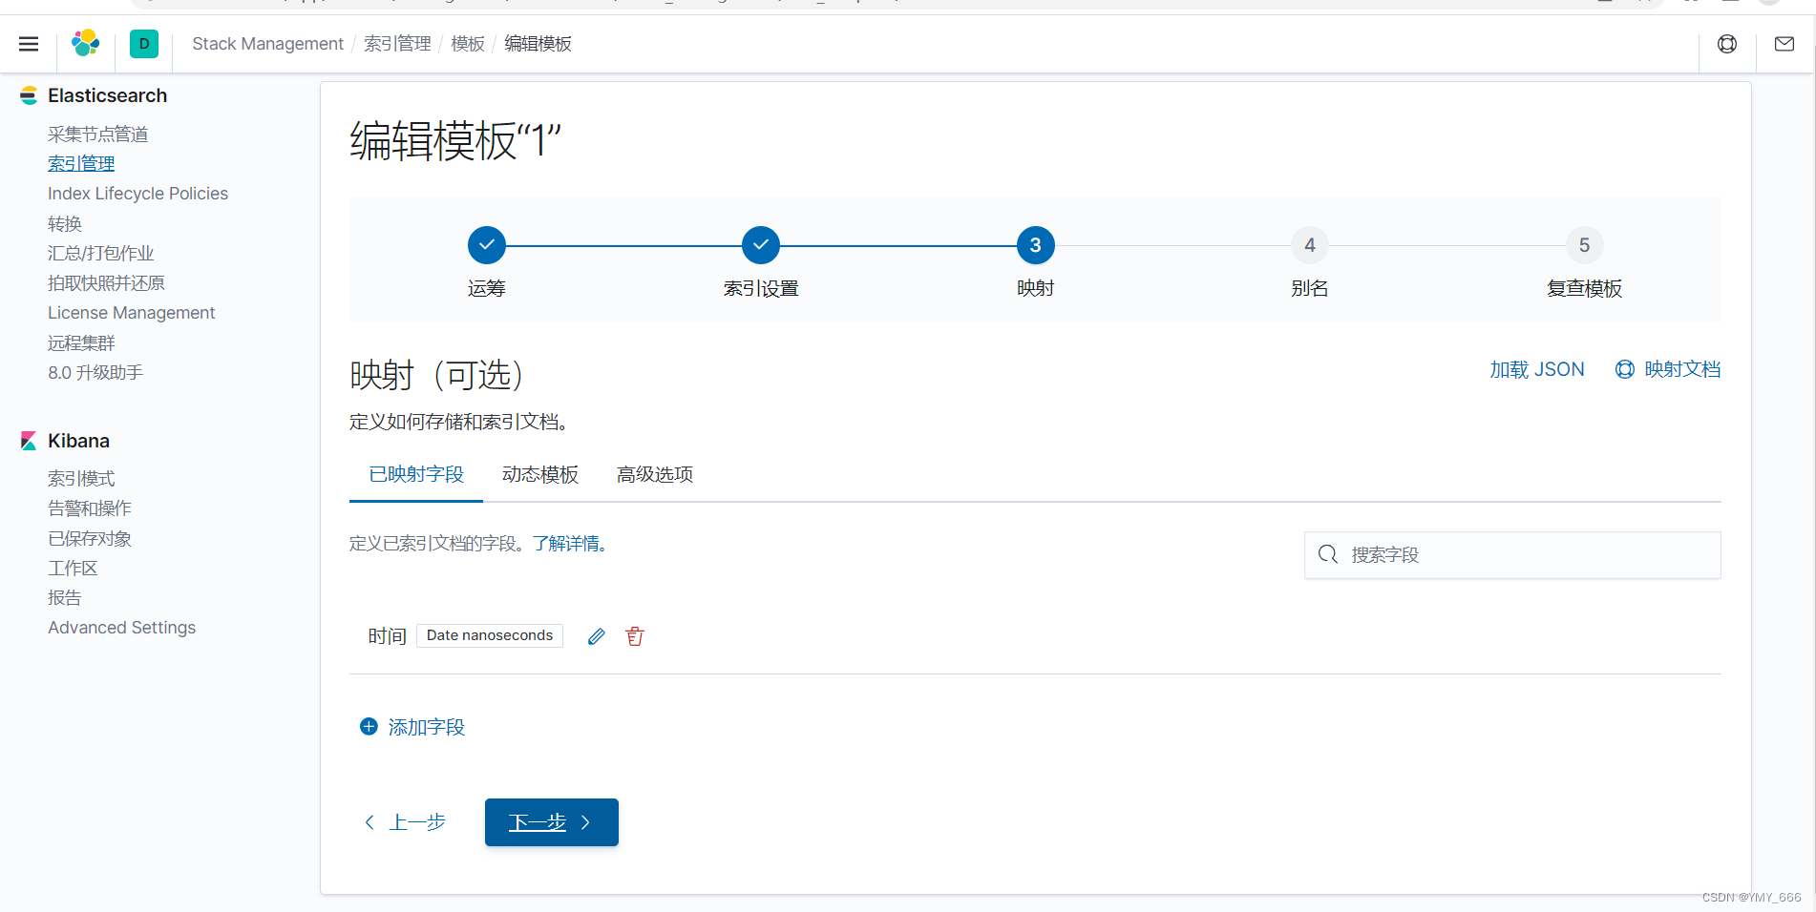
Task: Open the help lifebuoy icon in header
Action: point(1727,44)
